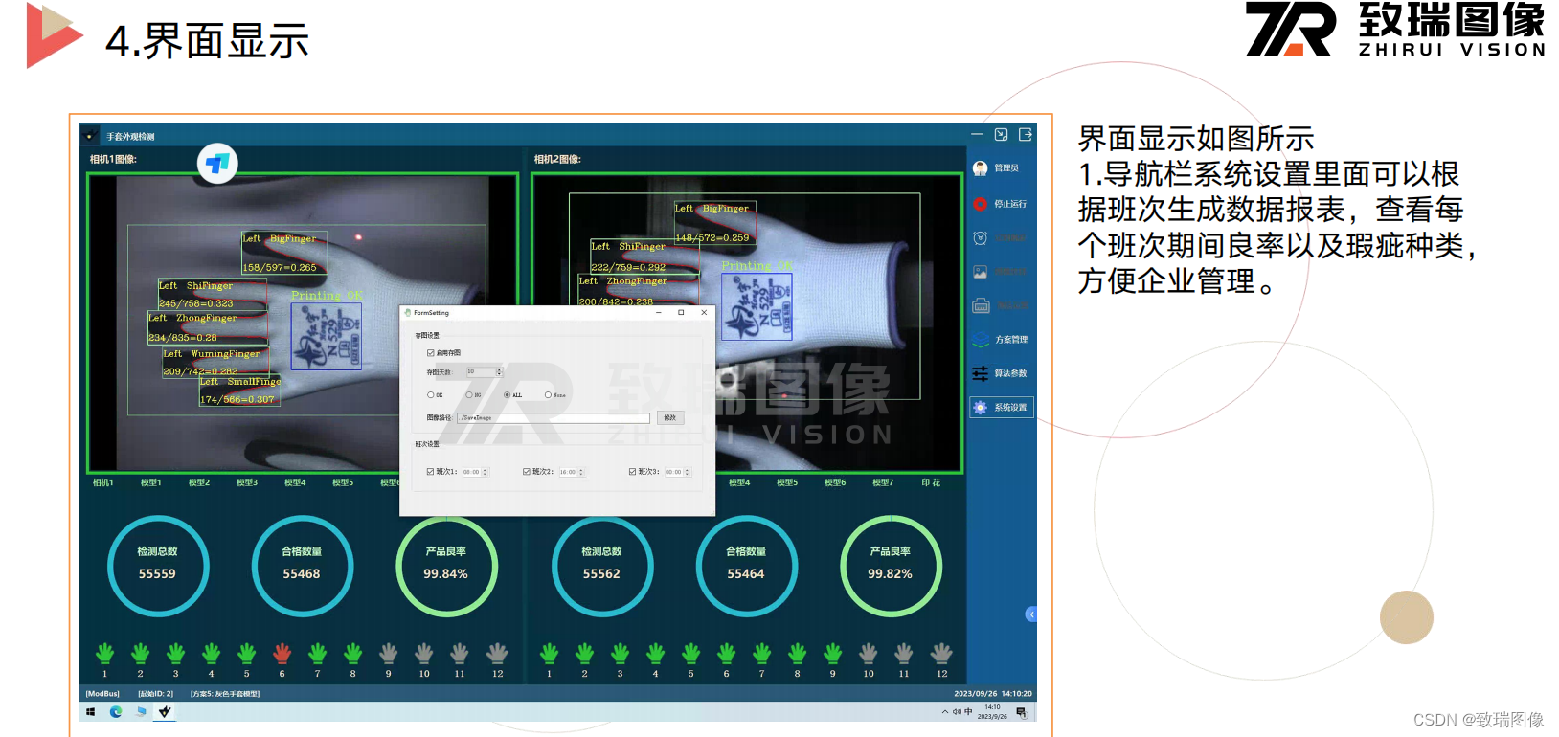Image resolution: width=1559 pixels, height=737 pixels.
Task: Click camera 2 green glove icon number 1
Action: [x=549, y=654]
